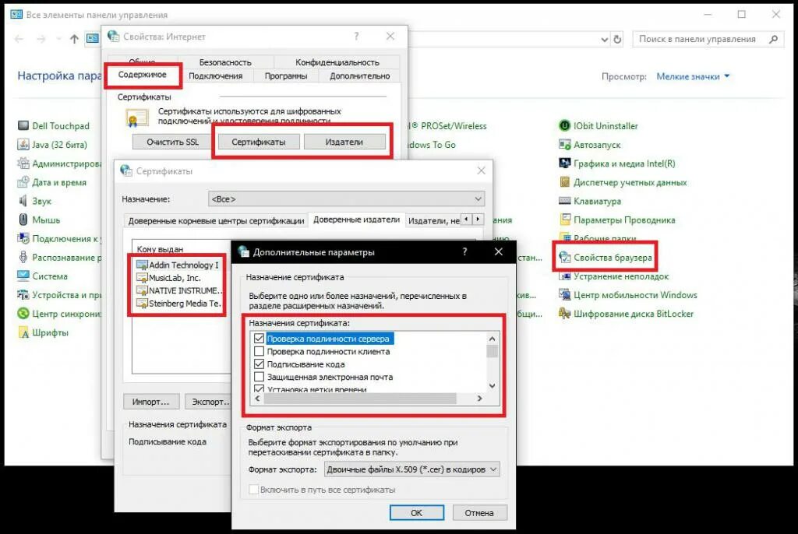Open Доверенные корневые центры сертификации tab
Screen dimensions: 798x534
pos(216,221)
